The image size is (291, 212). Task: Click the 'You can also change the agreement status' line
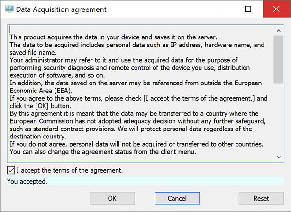click(103, 152)
